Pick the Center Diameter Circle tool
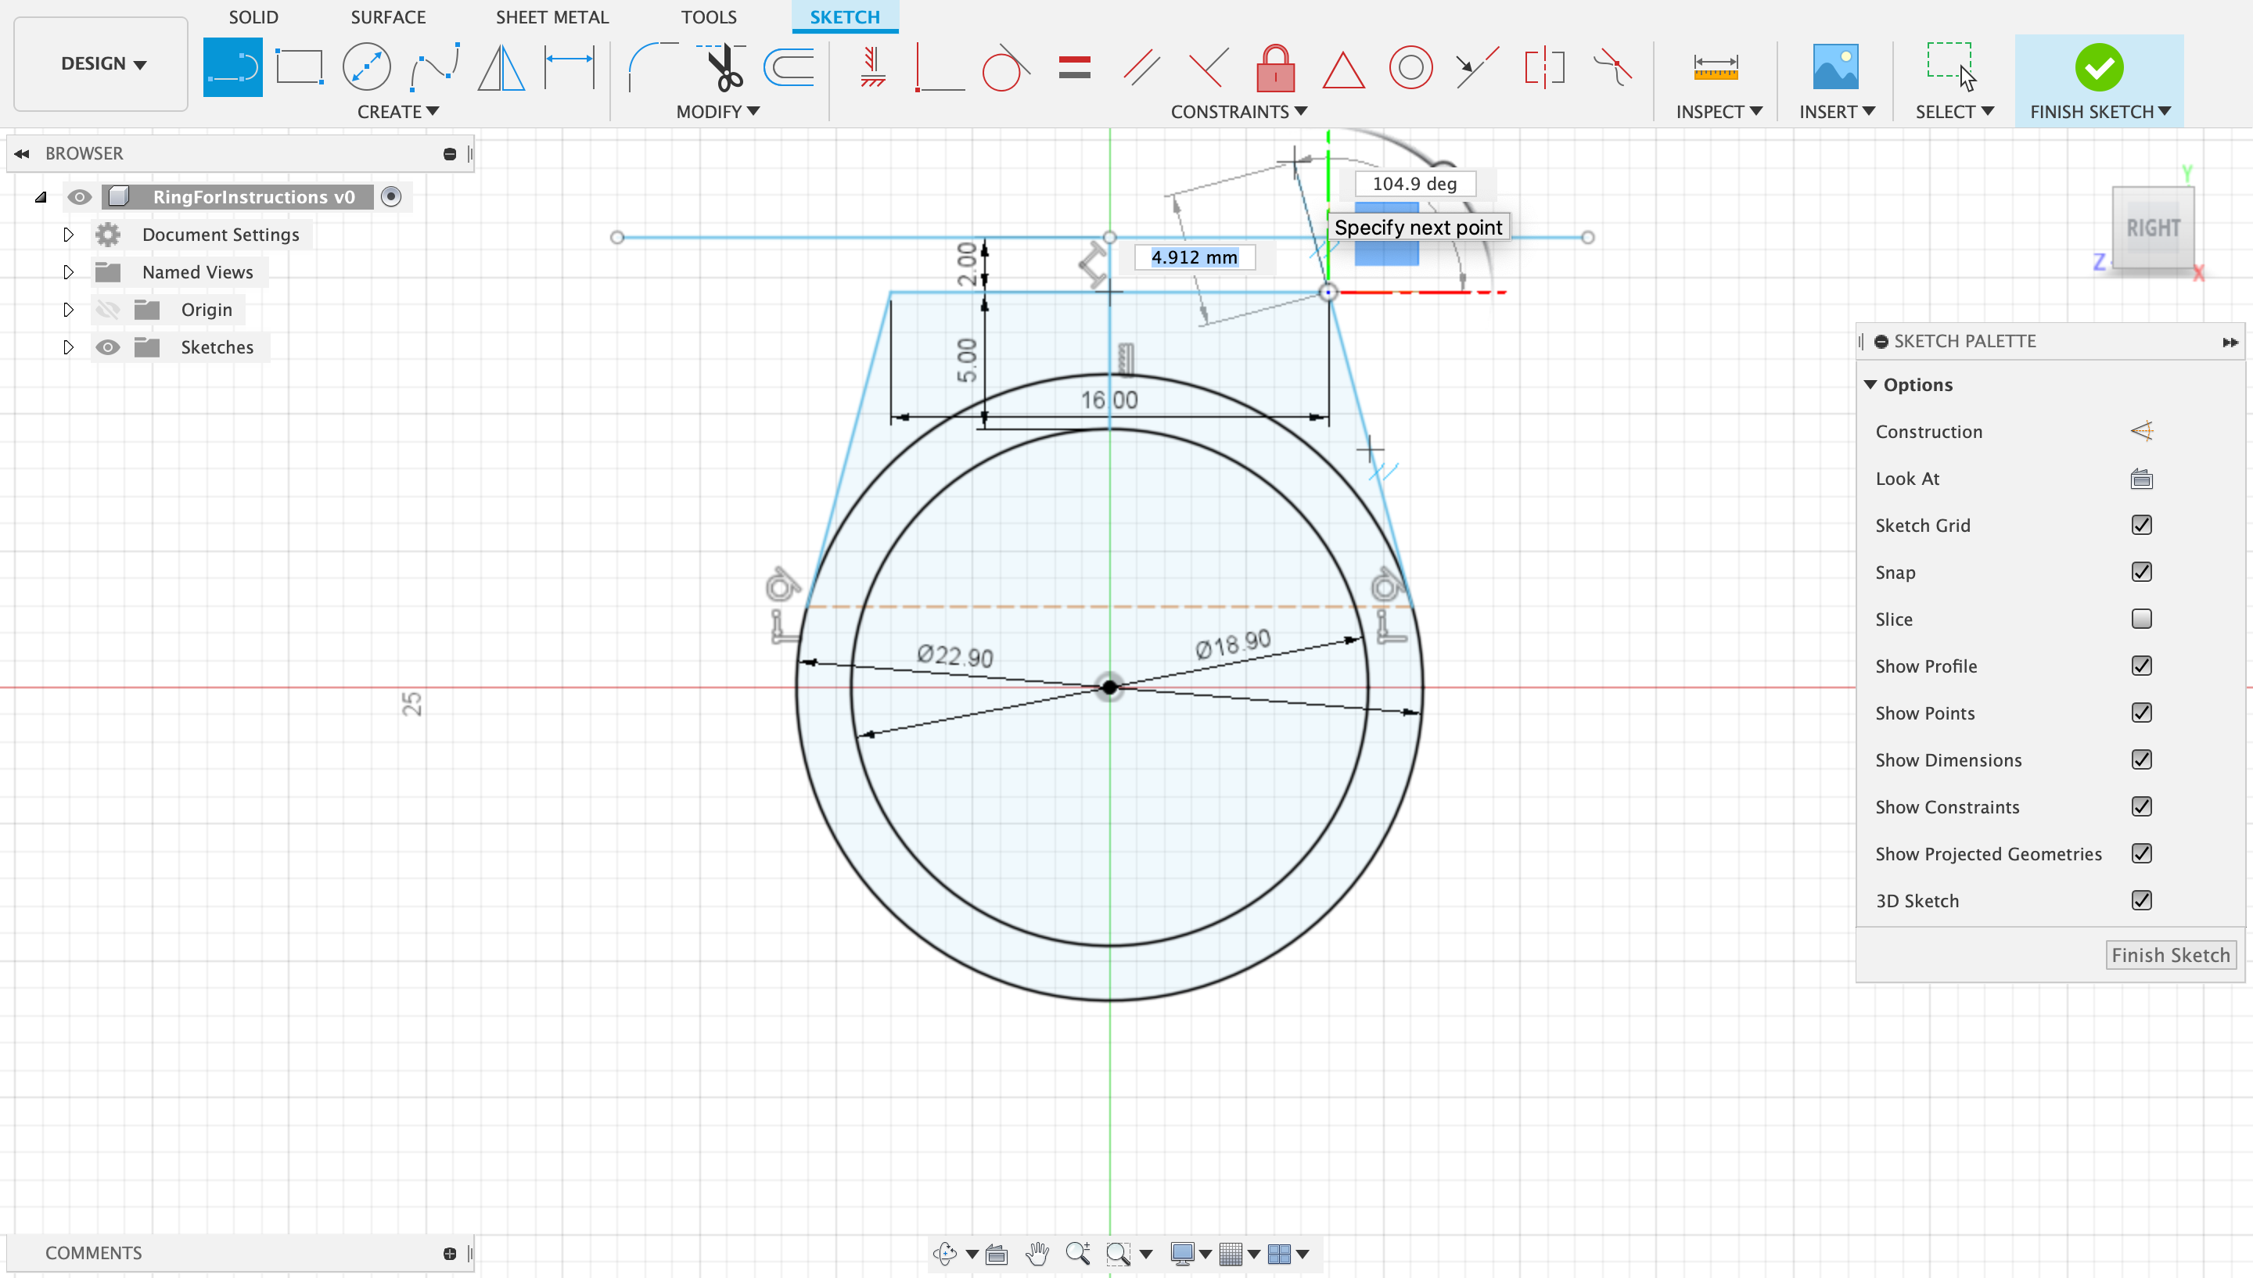This screenshot has height=1278, width=2253. coord(366,66)
